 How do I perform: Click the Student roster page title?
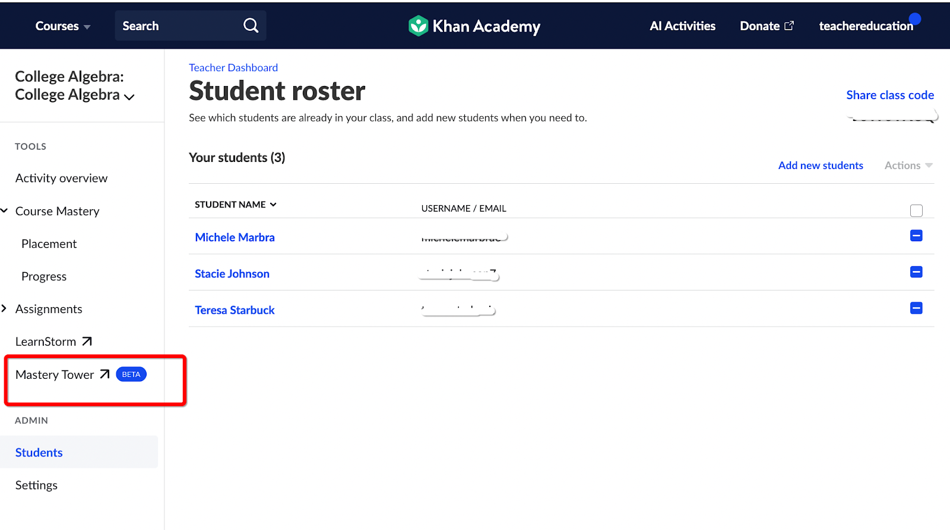pyautogui.click(x=277, y=91)
